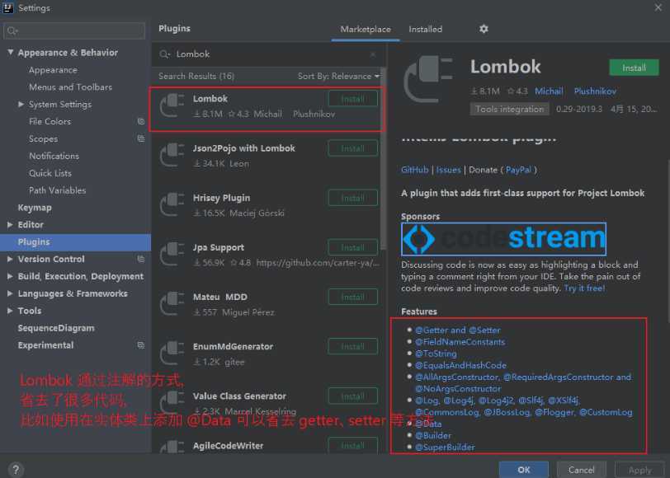Open the @Getter and @Setter feature link
Screen dimensions: 670x478
[457, 330]
